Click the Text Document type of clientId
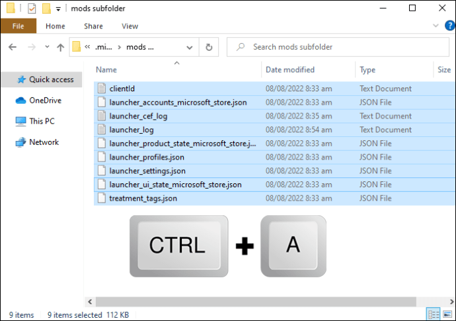Image resolution: width=456 pixels, height=321 pixels. click(x=385, y=89)
